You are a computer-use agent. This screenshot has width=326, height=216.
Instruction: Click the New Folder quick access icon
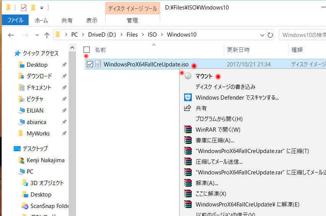pyautogui.click(x=33, y=8)
